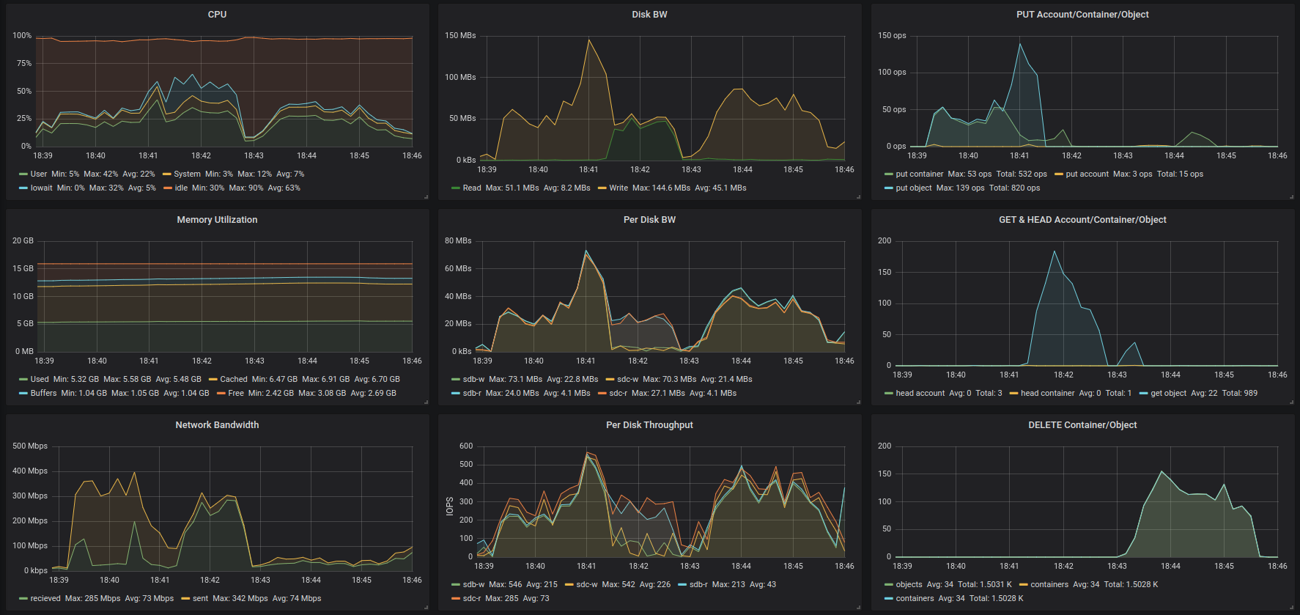Click the orange sdc-r legend line in Per Disk BW
The image size is (1300, 615).
tap(602, 394)
